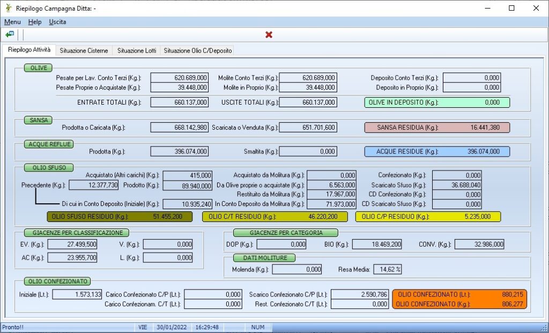Click the Scaricato Sfuso (Kg.) field
This screenshot has width=549, height=333.
(x=457, y=185)
